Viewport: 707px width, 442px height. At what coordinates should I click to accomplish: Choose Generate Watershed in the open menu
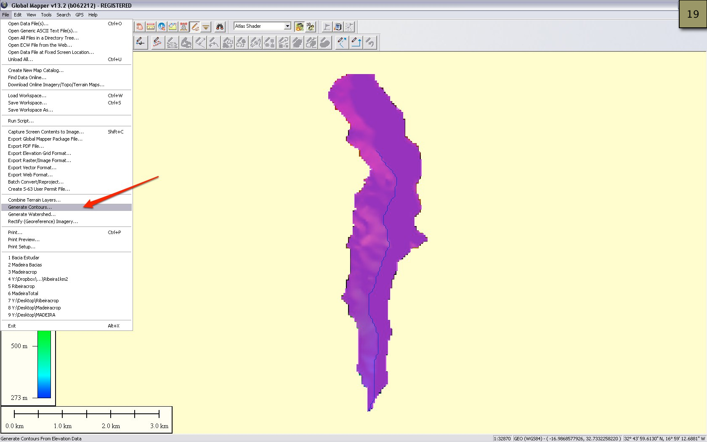click(32, 214)
